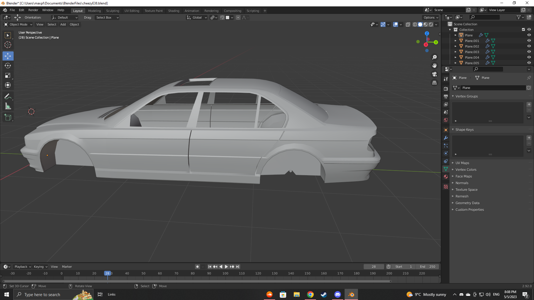534x300 pixels.
Task: Open the Object Mode dropdown
Action: click(18, 24)
